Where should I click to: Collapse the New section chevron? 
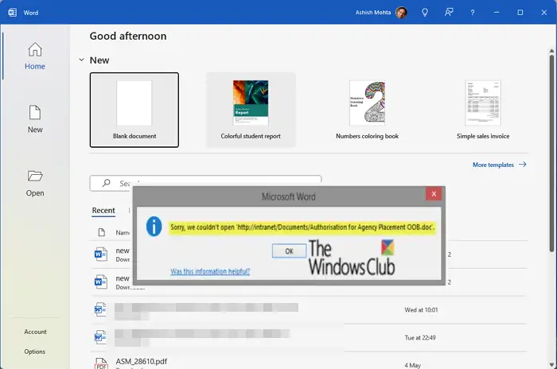click(x=81, y=60)
